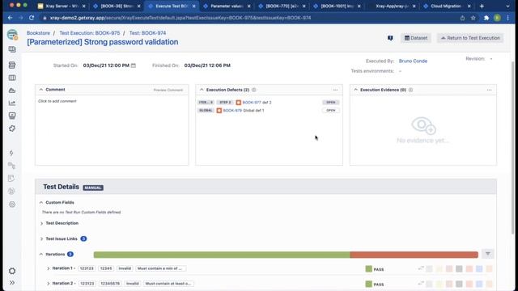518x291 pixels.
Task: Reload the browser page
Action: 32,18
